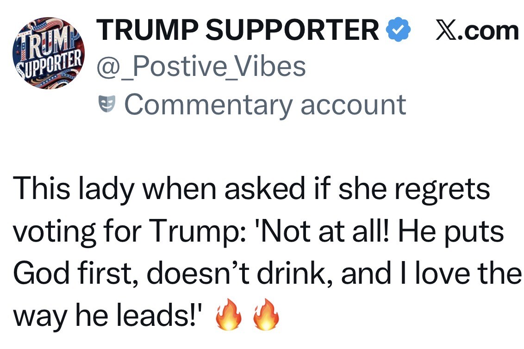
Task: Click the tweet line starting 'This lady'
Action: pos(251,189)
